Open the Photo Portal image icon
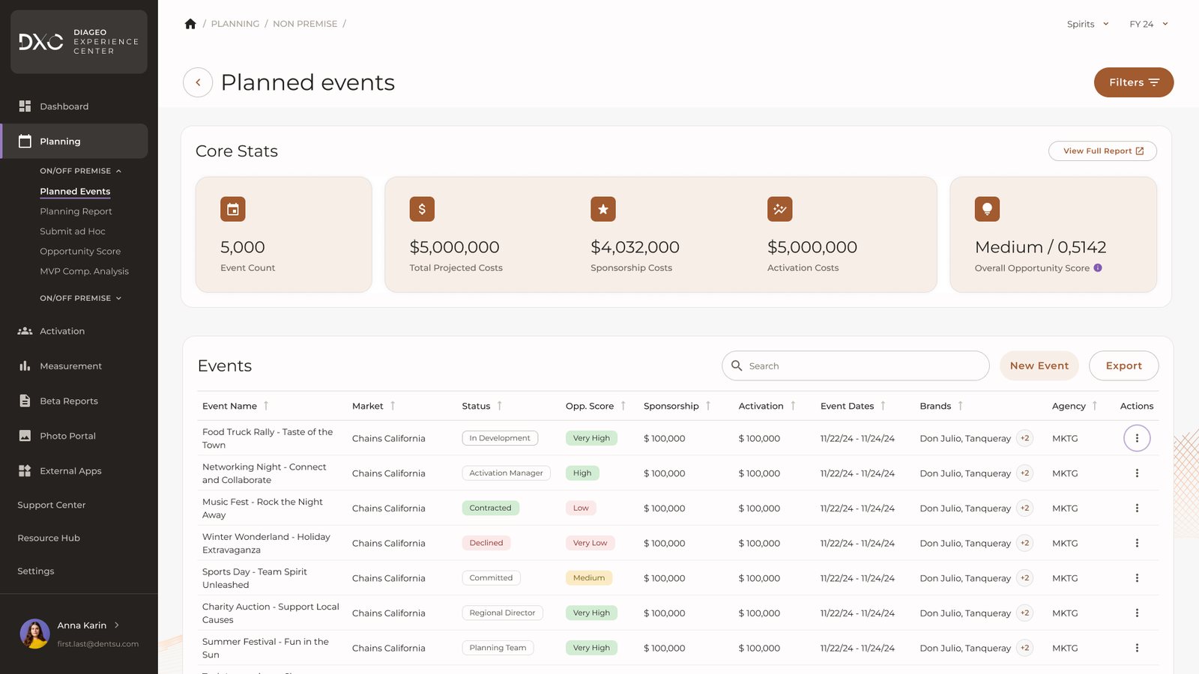Image resolution: width=1199 pixels, height=674 pixels. point(25,436)
